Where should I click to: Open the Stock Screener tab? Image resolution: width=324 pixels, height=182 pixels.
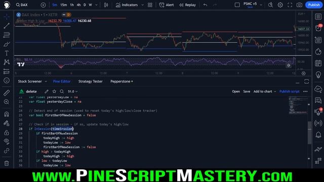(x=30, y=81)
